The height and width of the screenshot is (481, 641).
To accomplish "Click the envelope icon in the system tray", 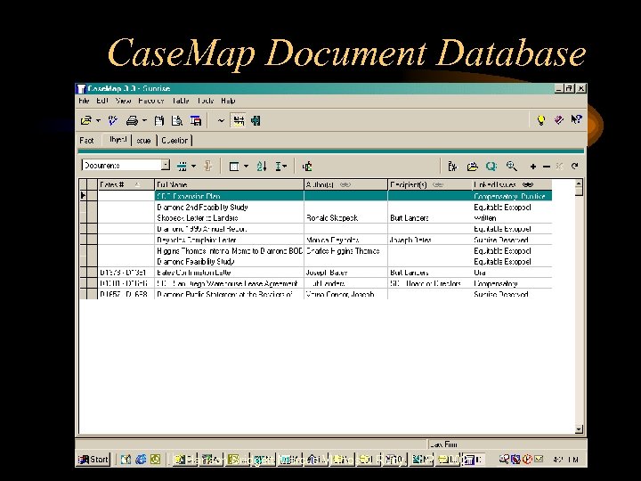I will click(x=539, y=460).
